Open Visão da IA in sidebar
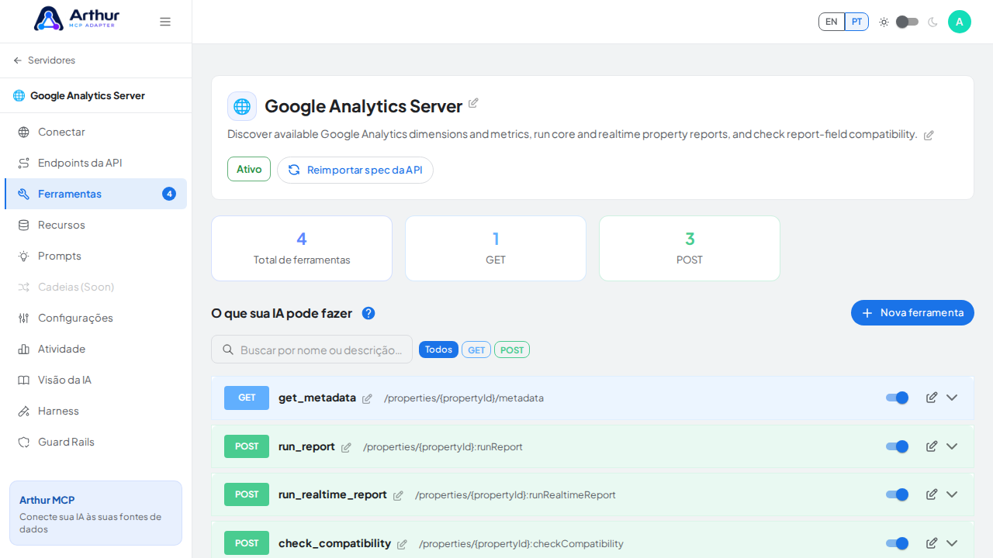This screenshot has width=993, height=558. pyautogui.click(x=95, y=380)
